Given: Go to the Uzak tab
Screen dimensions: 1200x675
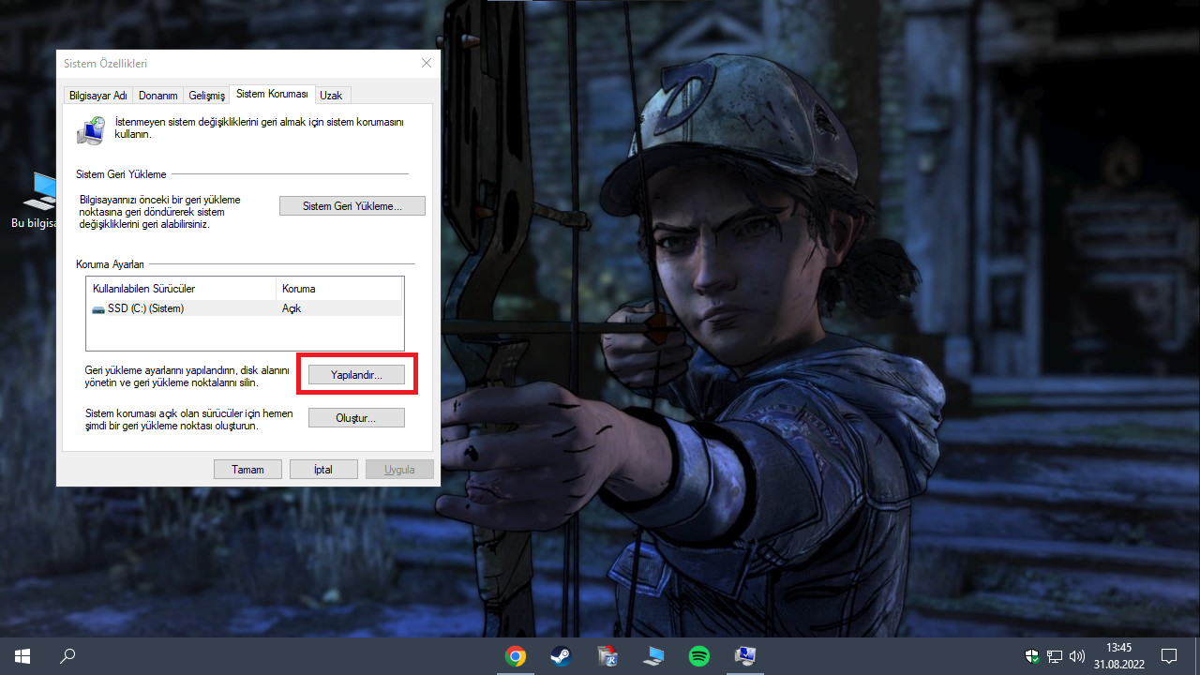Looking at the screenshot, I should click(x=332, y=96).
